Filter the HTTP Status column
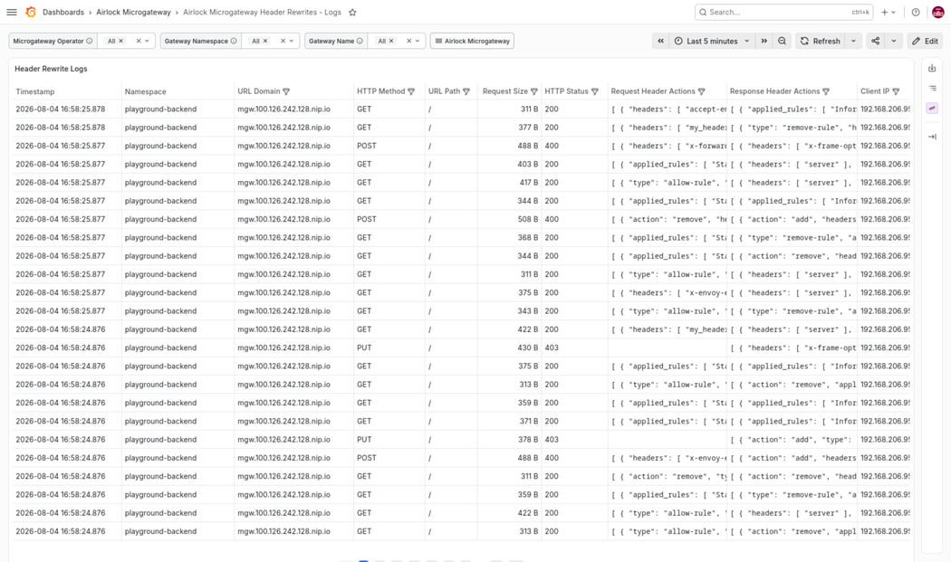Viewport: 951px width, 562px height. (x=595, y=91)
